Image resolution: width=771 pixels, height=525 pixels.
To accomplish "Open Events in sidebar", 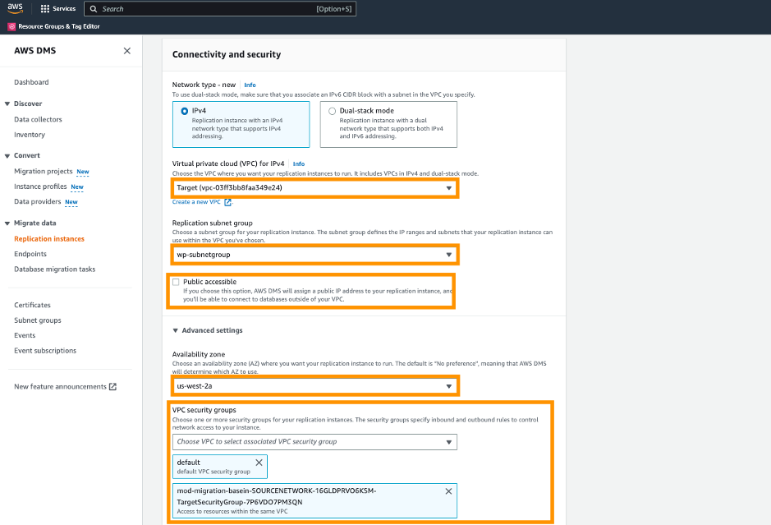I will tap(25, 335).
